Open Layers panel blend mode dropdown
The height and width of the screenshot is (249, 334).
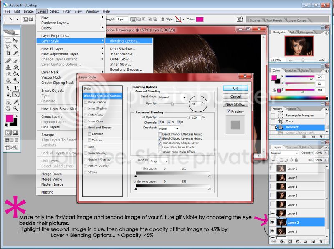pyautogui.click(x=284, y=153)
